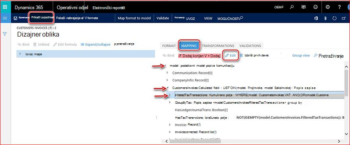
Task: Click Bind in the mapping toolbar
Action: click(168, 56)
